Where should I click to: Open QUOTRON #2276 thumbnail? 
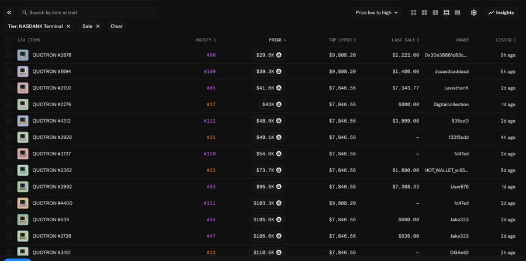(23, 104)
